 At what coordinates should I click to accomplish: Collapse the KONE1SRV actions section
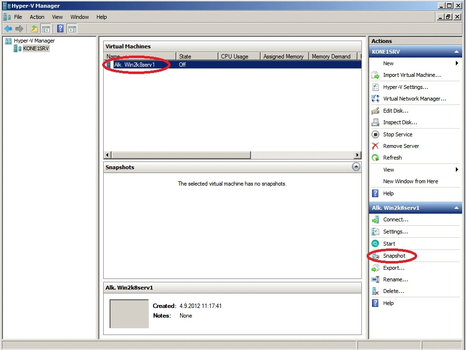pos(456,52)
